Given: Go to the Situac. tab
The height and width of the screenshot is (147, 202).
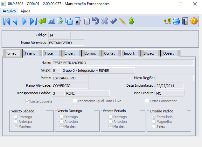Looking at the screenshot, I should click(x=151, y=53).
